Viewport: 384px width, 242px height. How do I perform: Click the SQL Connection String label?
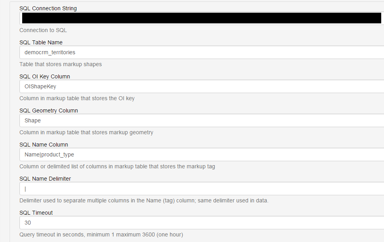pos(48,8)
